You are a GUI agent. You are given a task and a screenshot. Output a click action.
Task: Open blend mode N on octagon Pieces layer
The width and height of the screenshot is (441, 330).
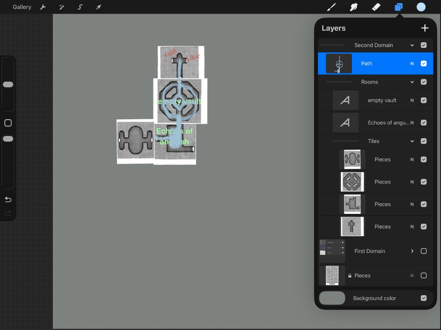pos(412,182)
